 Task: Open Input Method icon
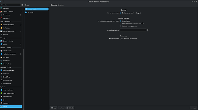point(1,84)
